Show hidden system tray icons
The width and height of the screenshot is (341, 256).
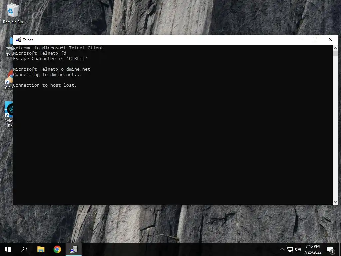point(282,249)
